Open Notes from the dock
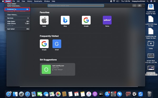This screenshot has width=158, height=98. (83, 94)
